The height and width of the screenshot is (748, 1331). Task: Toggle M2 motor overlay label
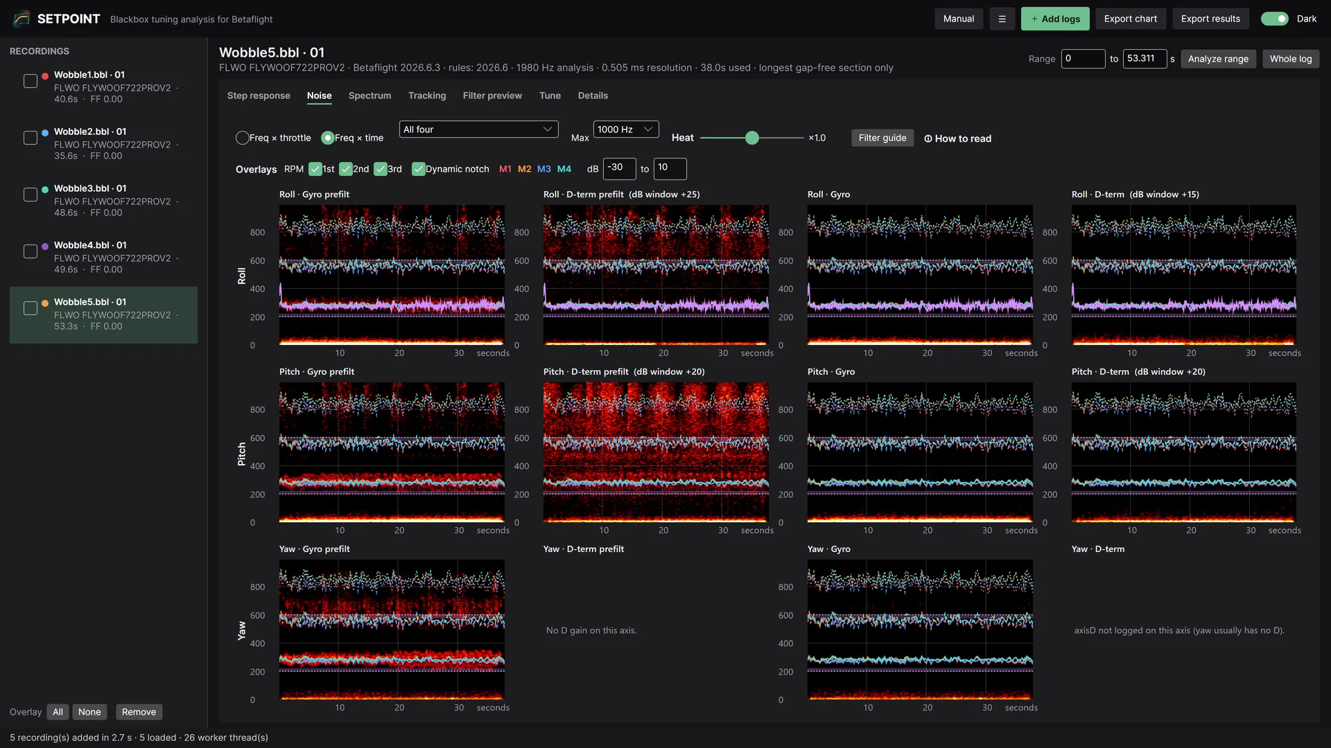(x=524, y=169)
